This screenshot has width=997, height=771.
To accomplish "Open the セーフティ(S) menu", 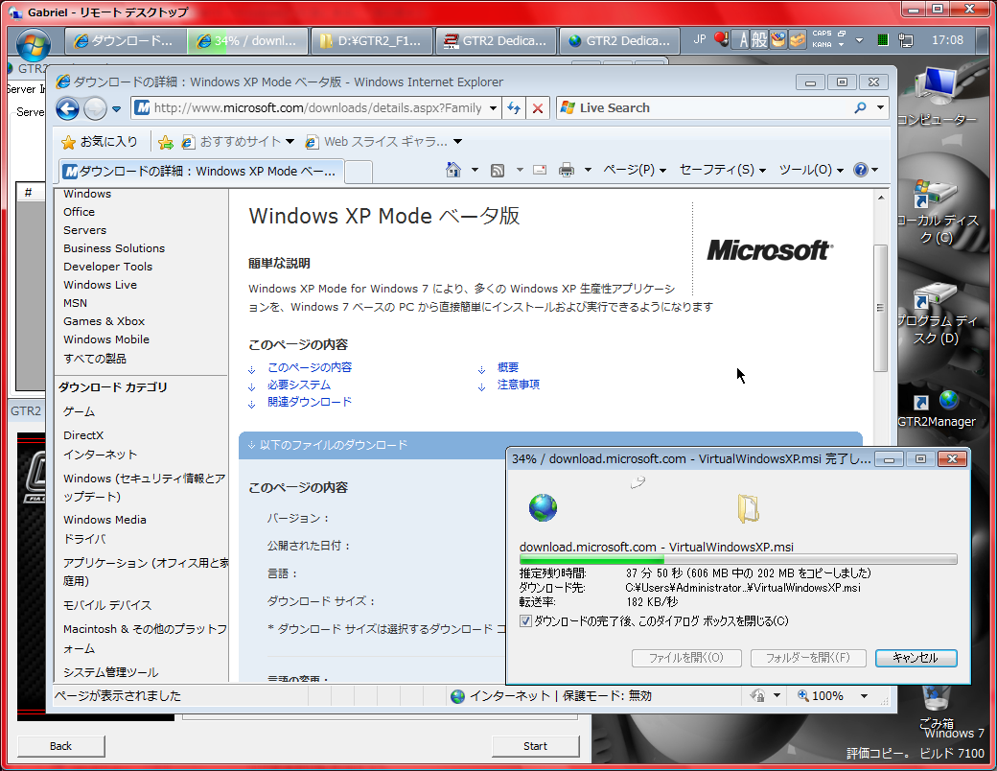I will (723, 170).
